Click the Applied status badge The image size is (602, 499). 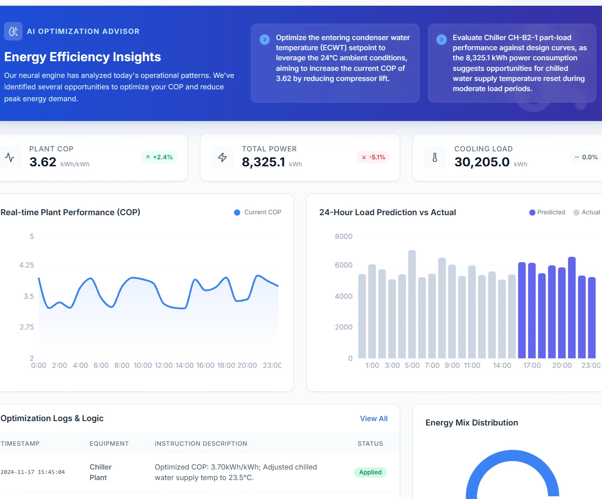[370, 472]
